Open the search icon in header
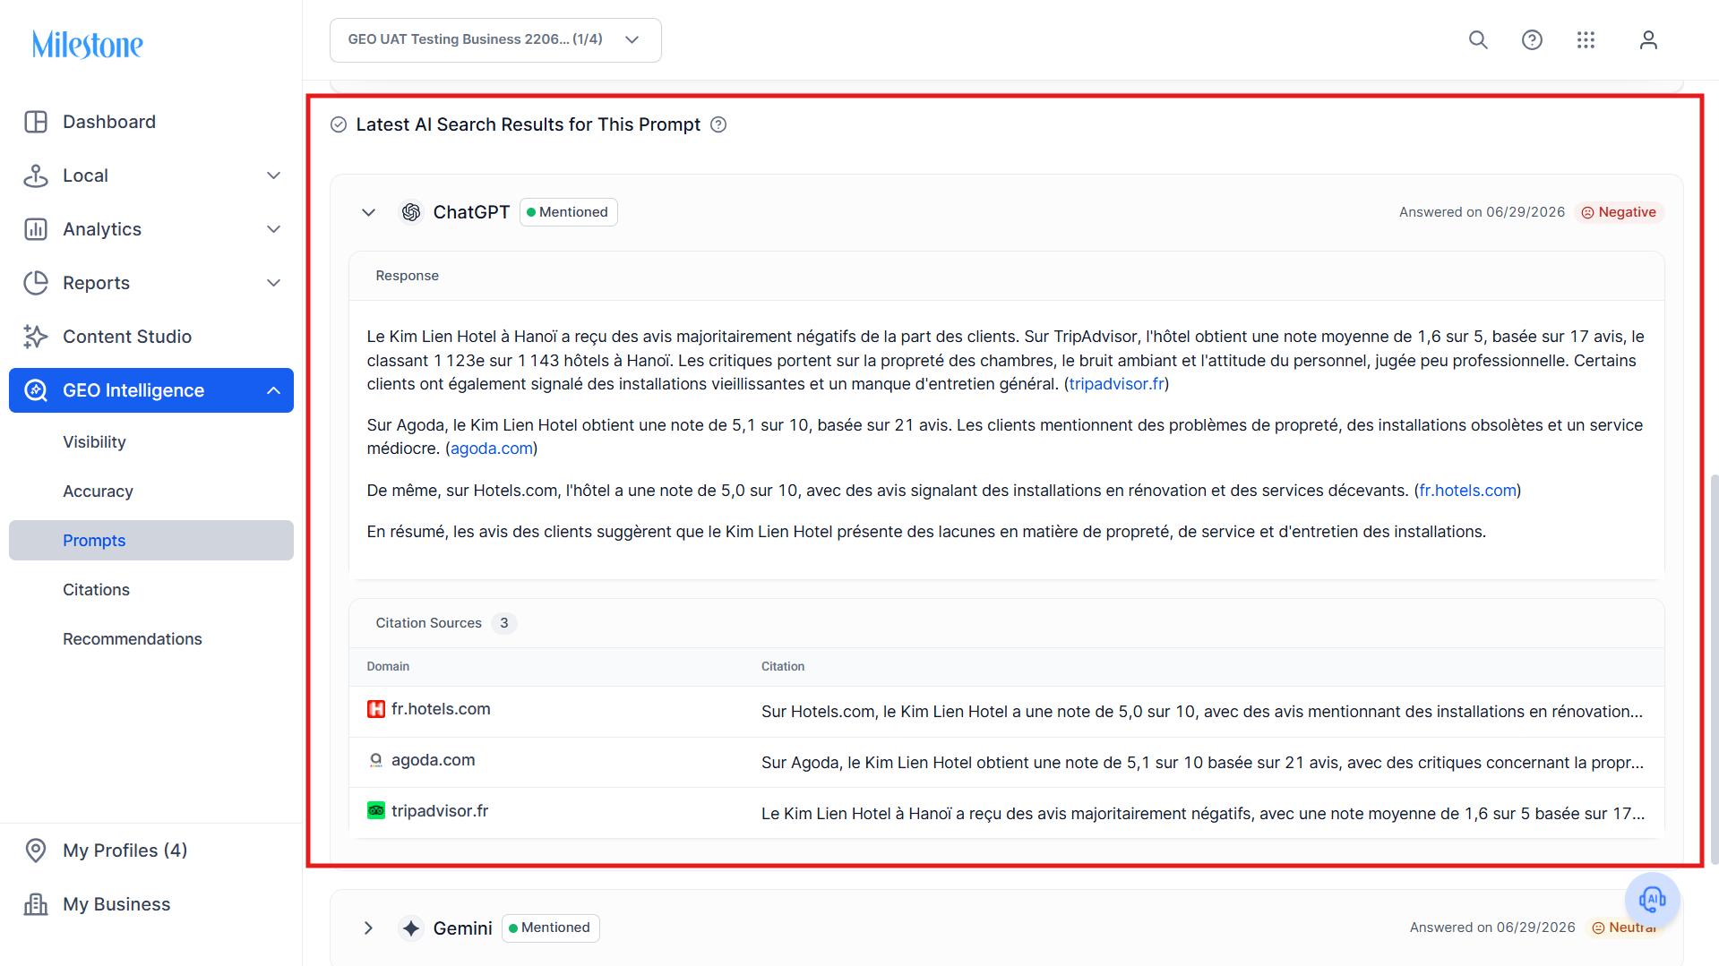 pyautogui.click(x=1478, y=40)
